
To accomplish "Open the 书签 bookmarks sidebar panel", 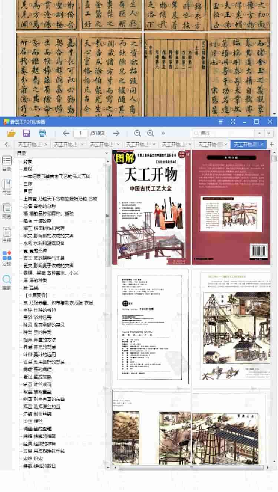I will pos(7,187).
